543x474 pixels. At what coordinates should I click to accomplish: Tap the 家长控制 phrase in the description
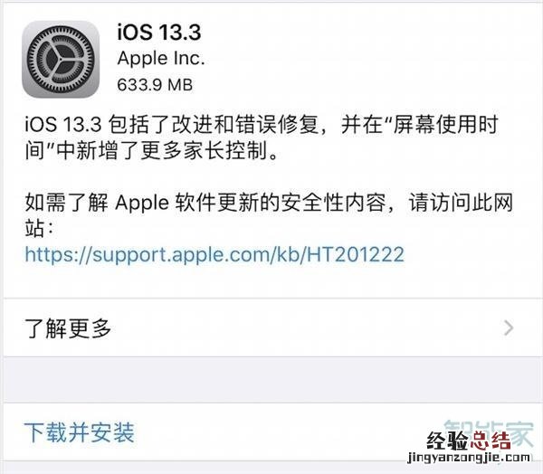225,151
